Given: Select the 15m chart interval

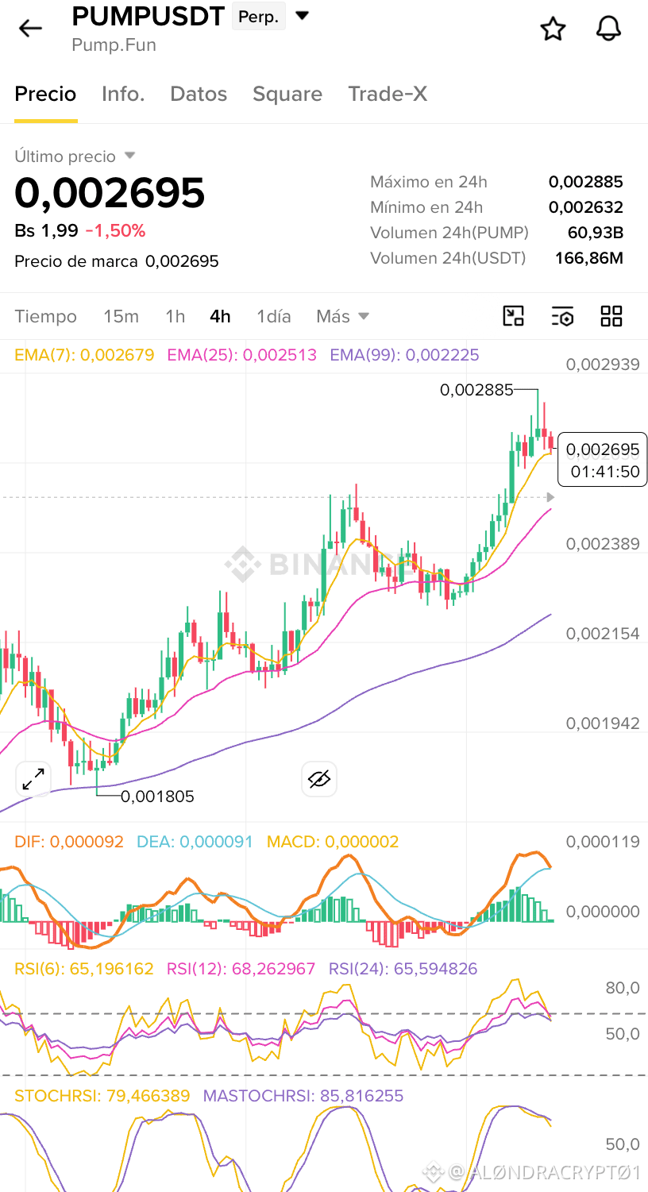Looking at the screenshot, I should tap(121, 316).
